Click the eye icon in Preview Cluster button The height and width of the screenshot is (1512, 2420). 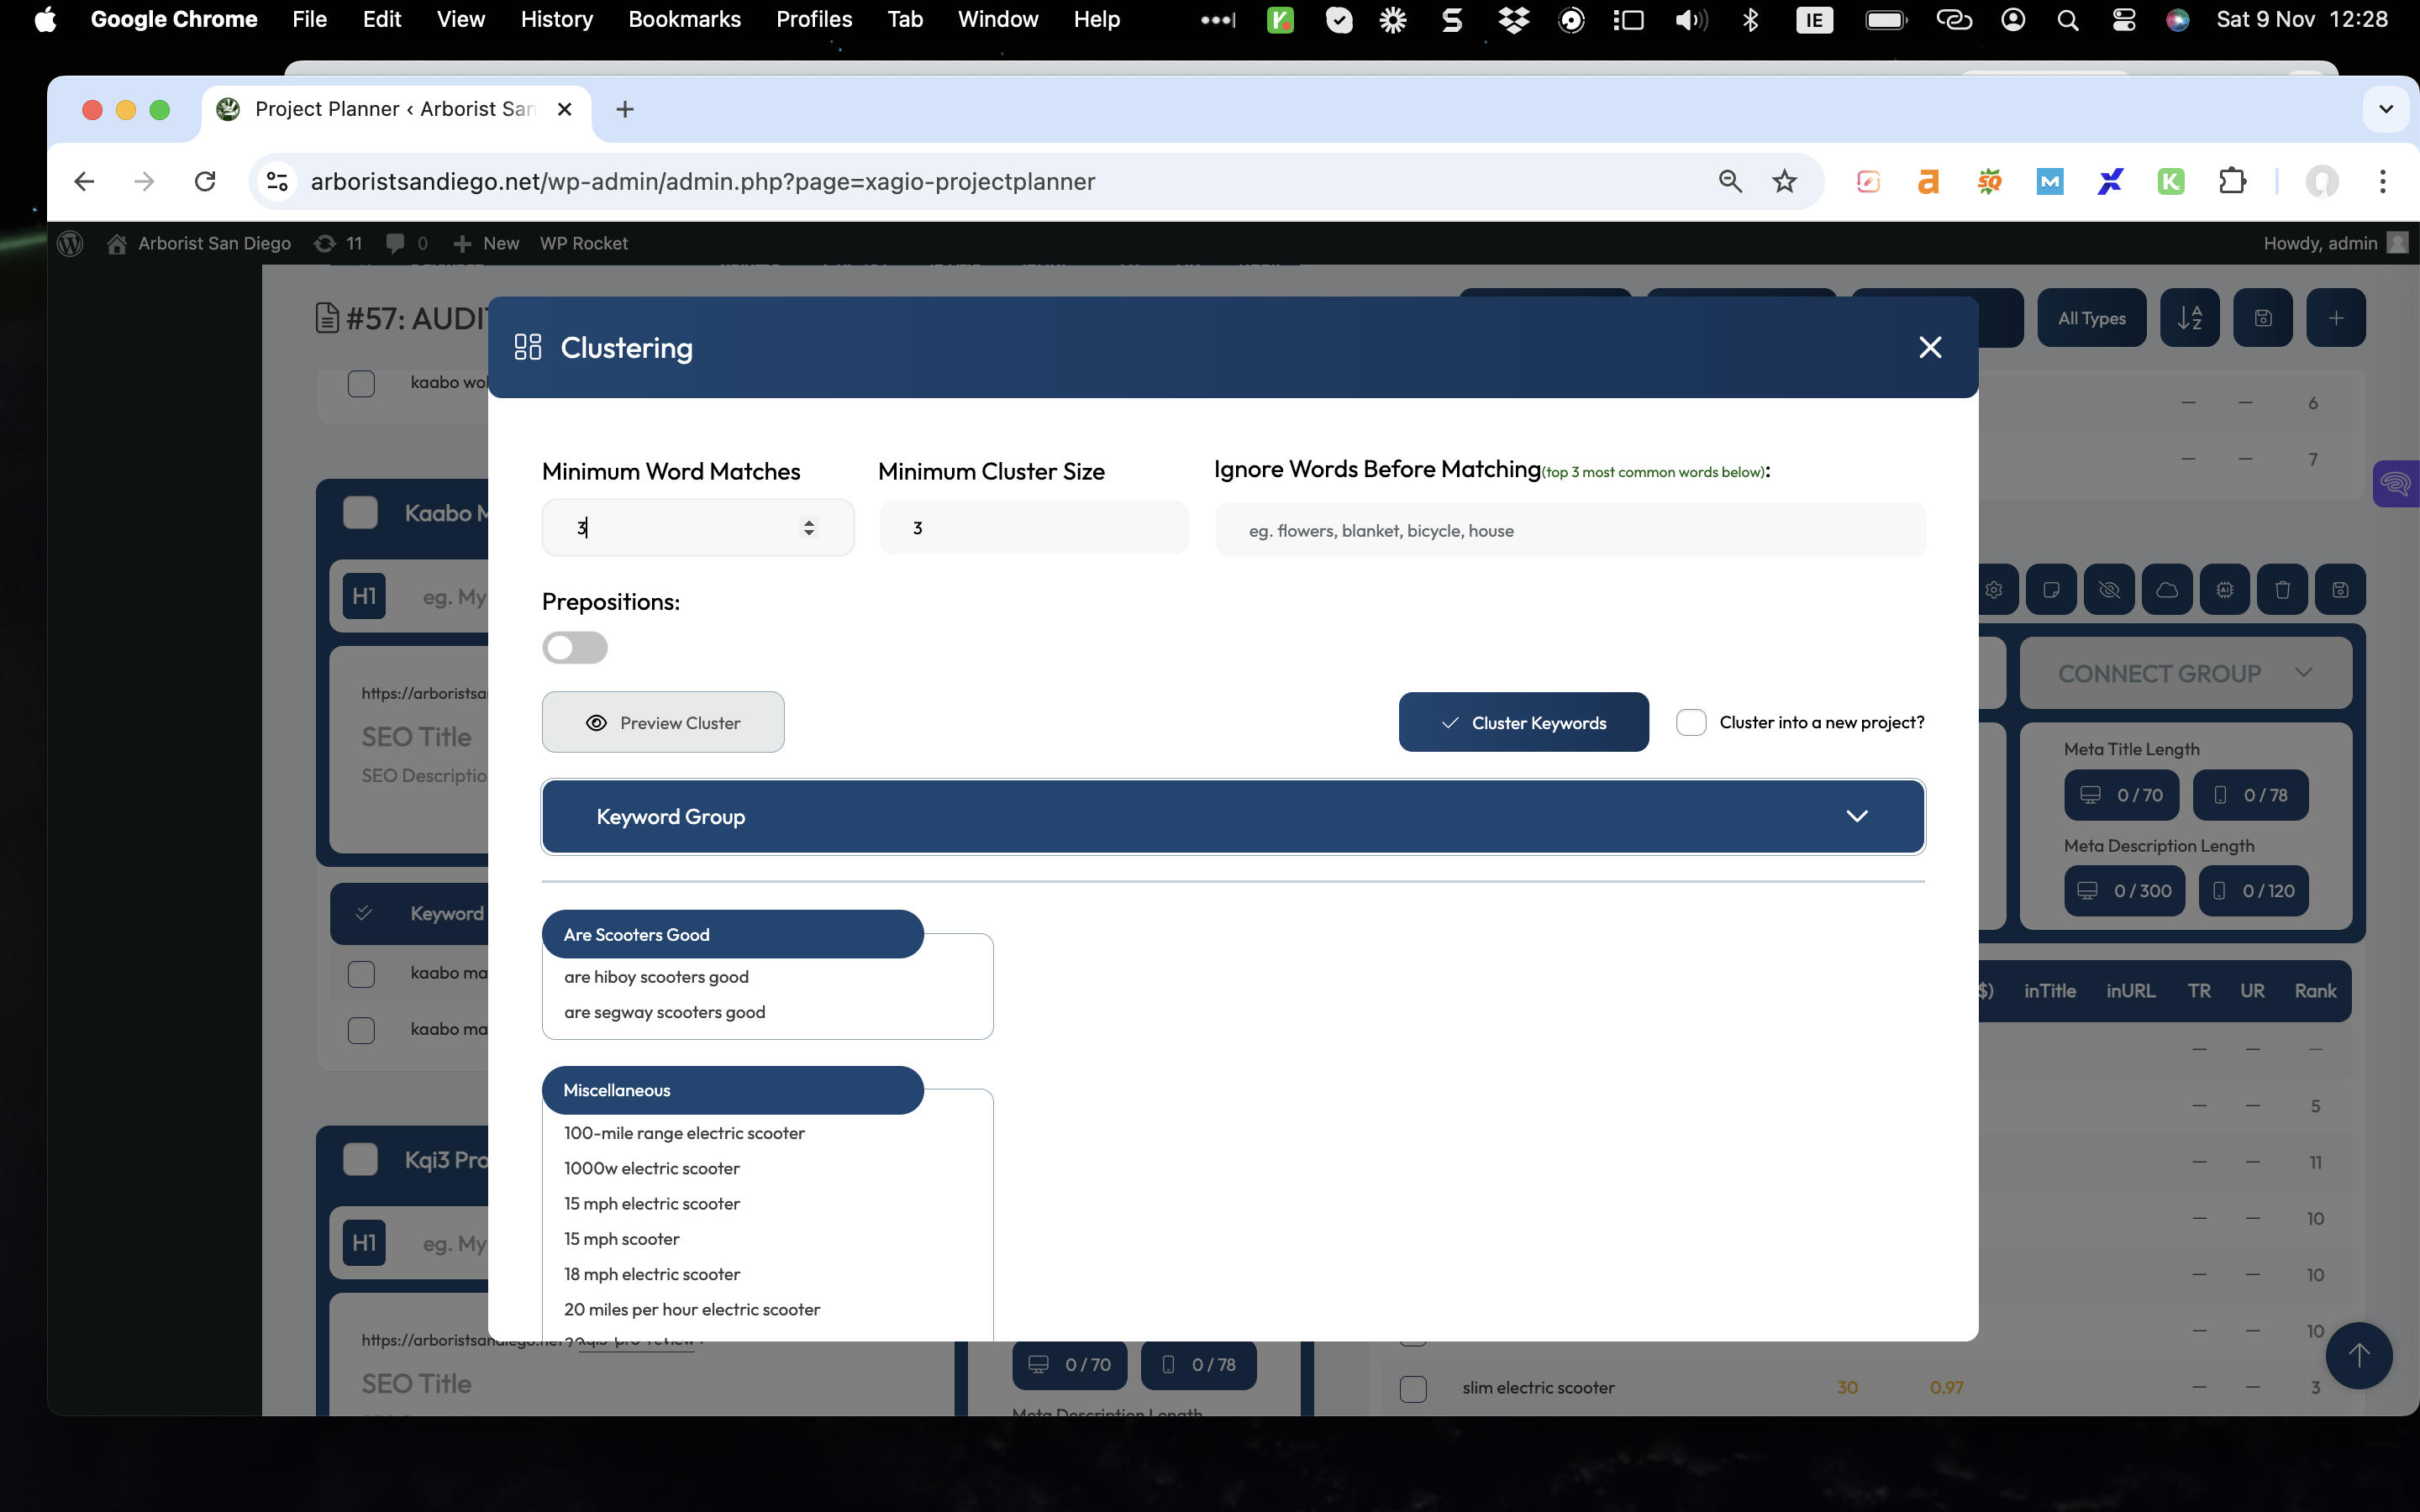coord(596,723)
